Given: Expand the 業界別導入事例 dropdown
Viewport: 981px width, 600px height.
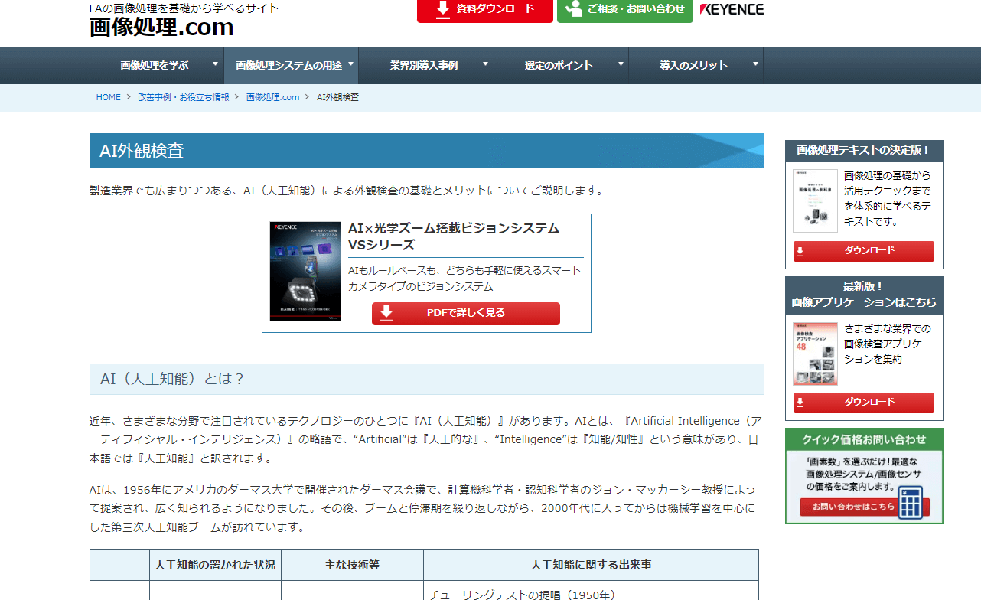Looking at the screenshot, I should (x=426, y=66).
